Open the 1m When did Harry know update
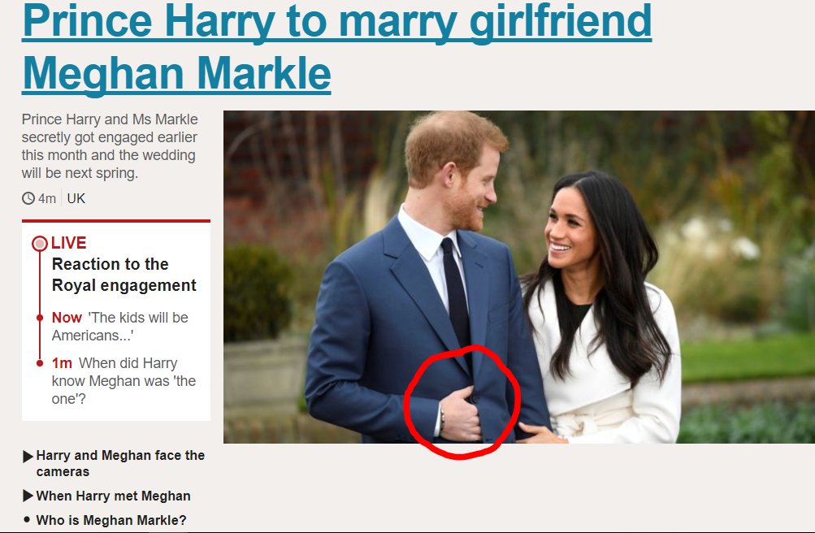Viewport: 815px width, 533px height. pyautogui.click(x=124, y=381)
